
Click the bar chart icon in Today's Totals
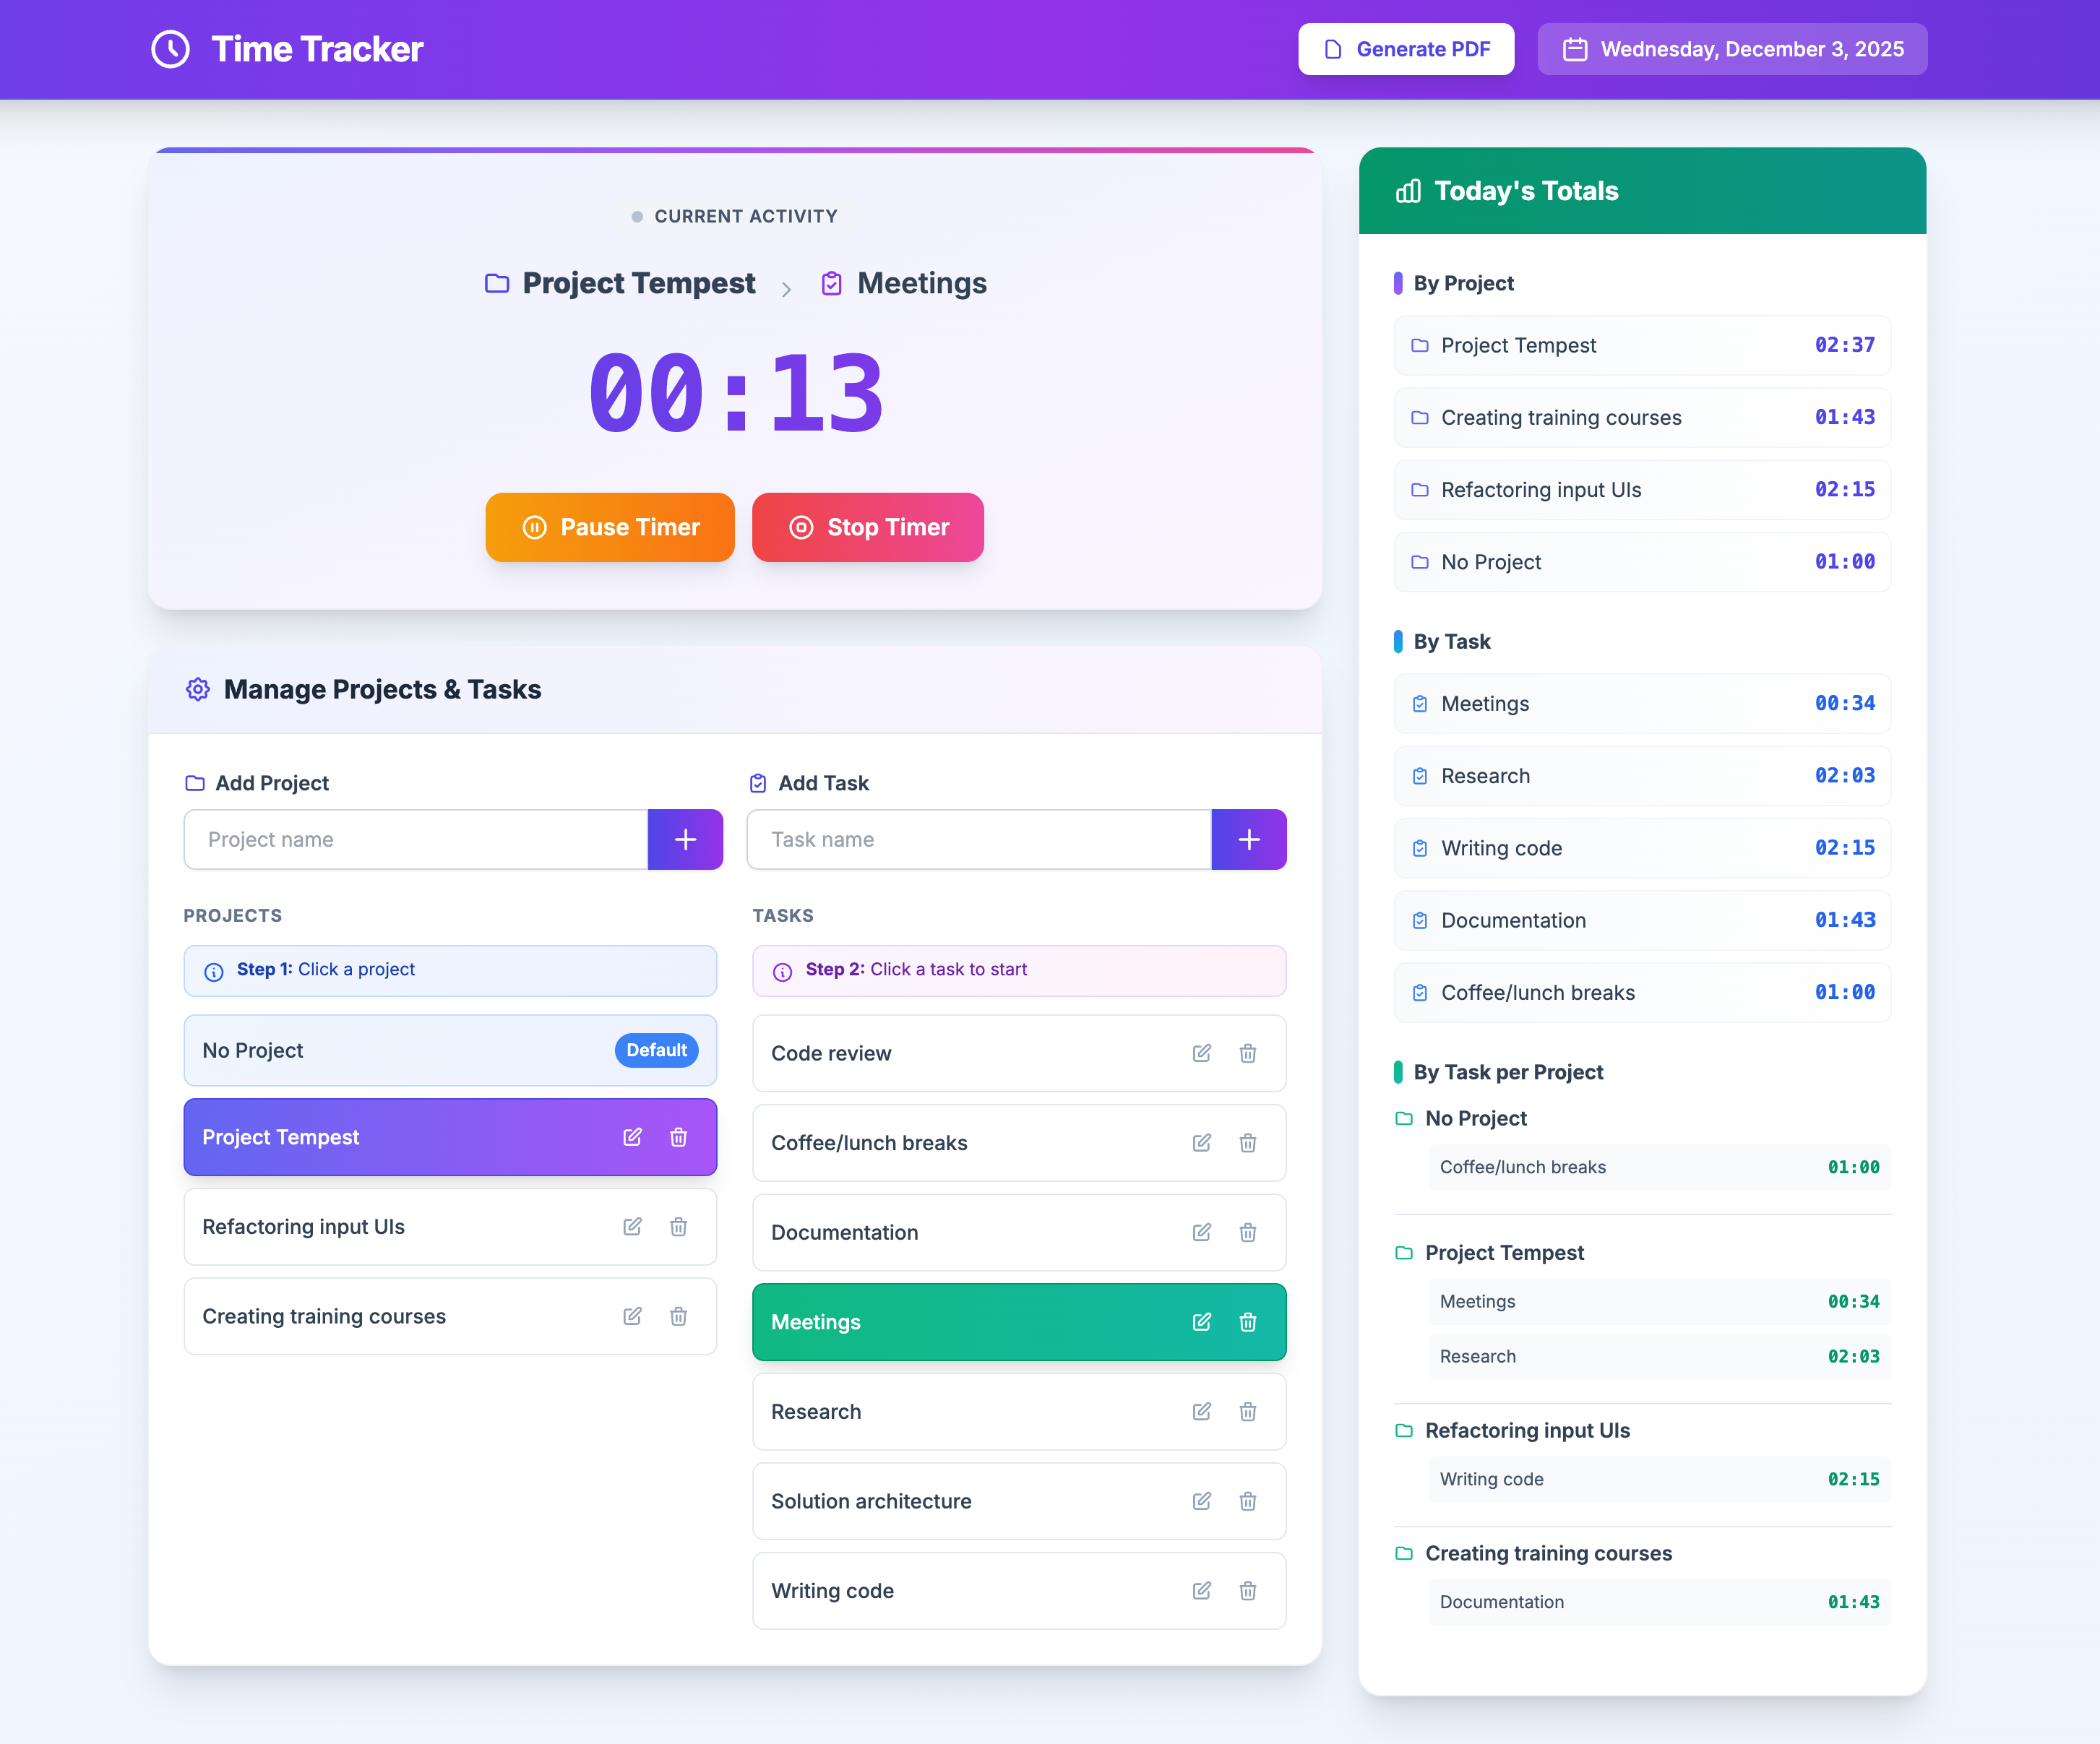click(1409, 191)
